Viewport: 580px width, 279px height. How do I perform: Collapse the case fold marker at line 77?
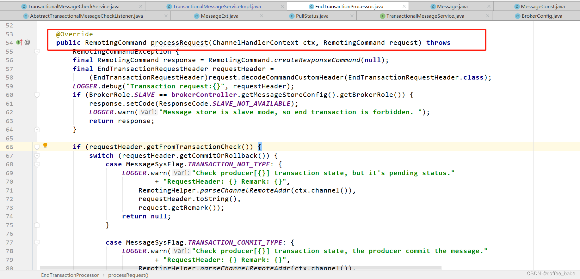37,242
